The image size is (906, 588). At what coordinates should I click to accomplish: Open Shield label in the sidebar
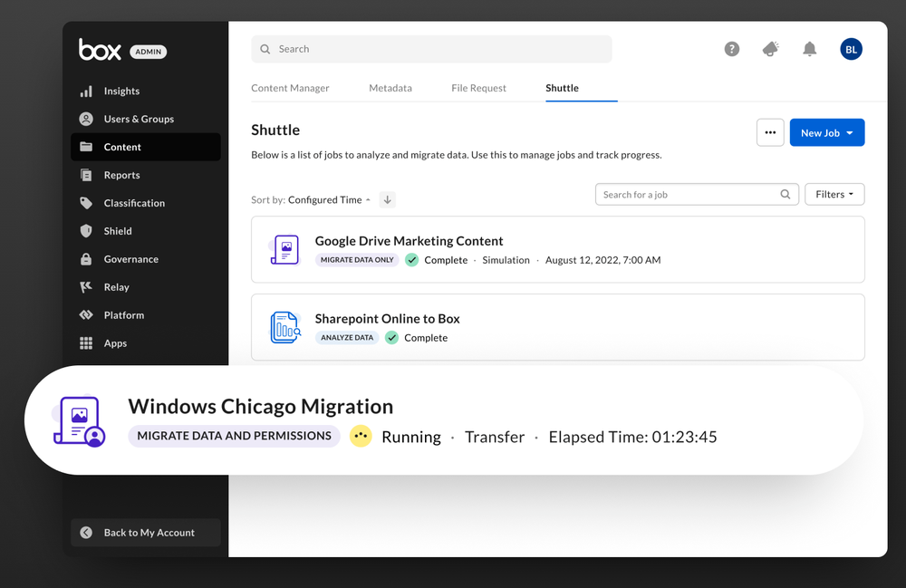[118, 231]
